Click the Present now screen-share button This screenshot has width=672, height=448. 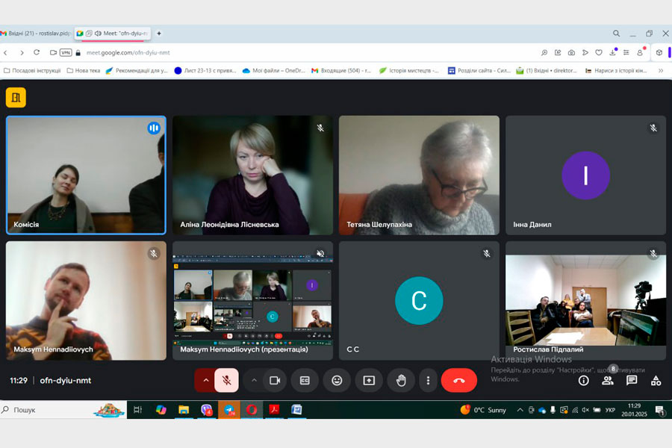click(369, 380)
